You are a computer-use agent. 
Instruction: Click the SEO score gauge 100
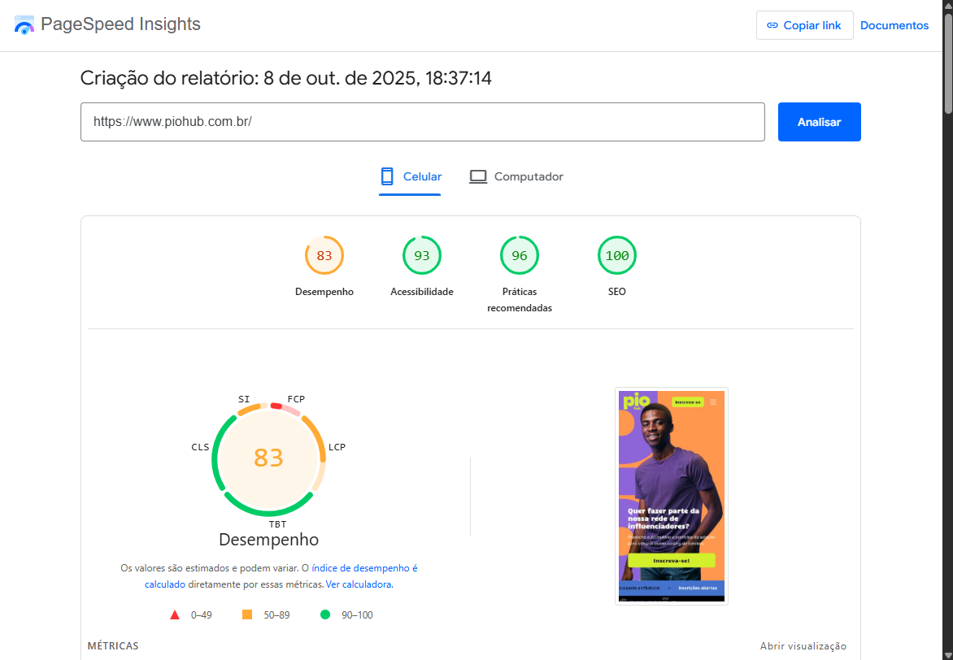click(x=617, y=256)
